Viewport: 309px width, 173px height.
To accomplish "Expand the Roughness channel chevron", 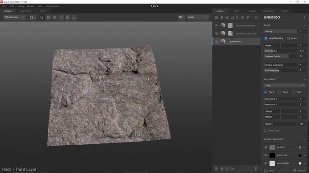I will coord(305,163).
